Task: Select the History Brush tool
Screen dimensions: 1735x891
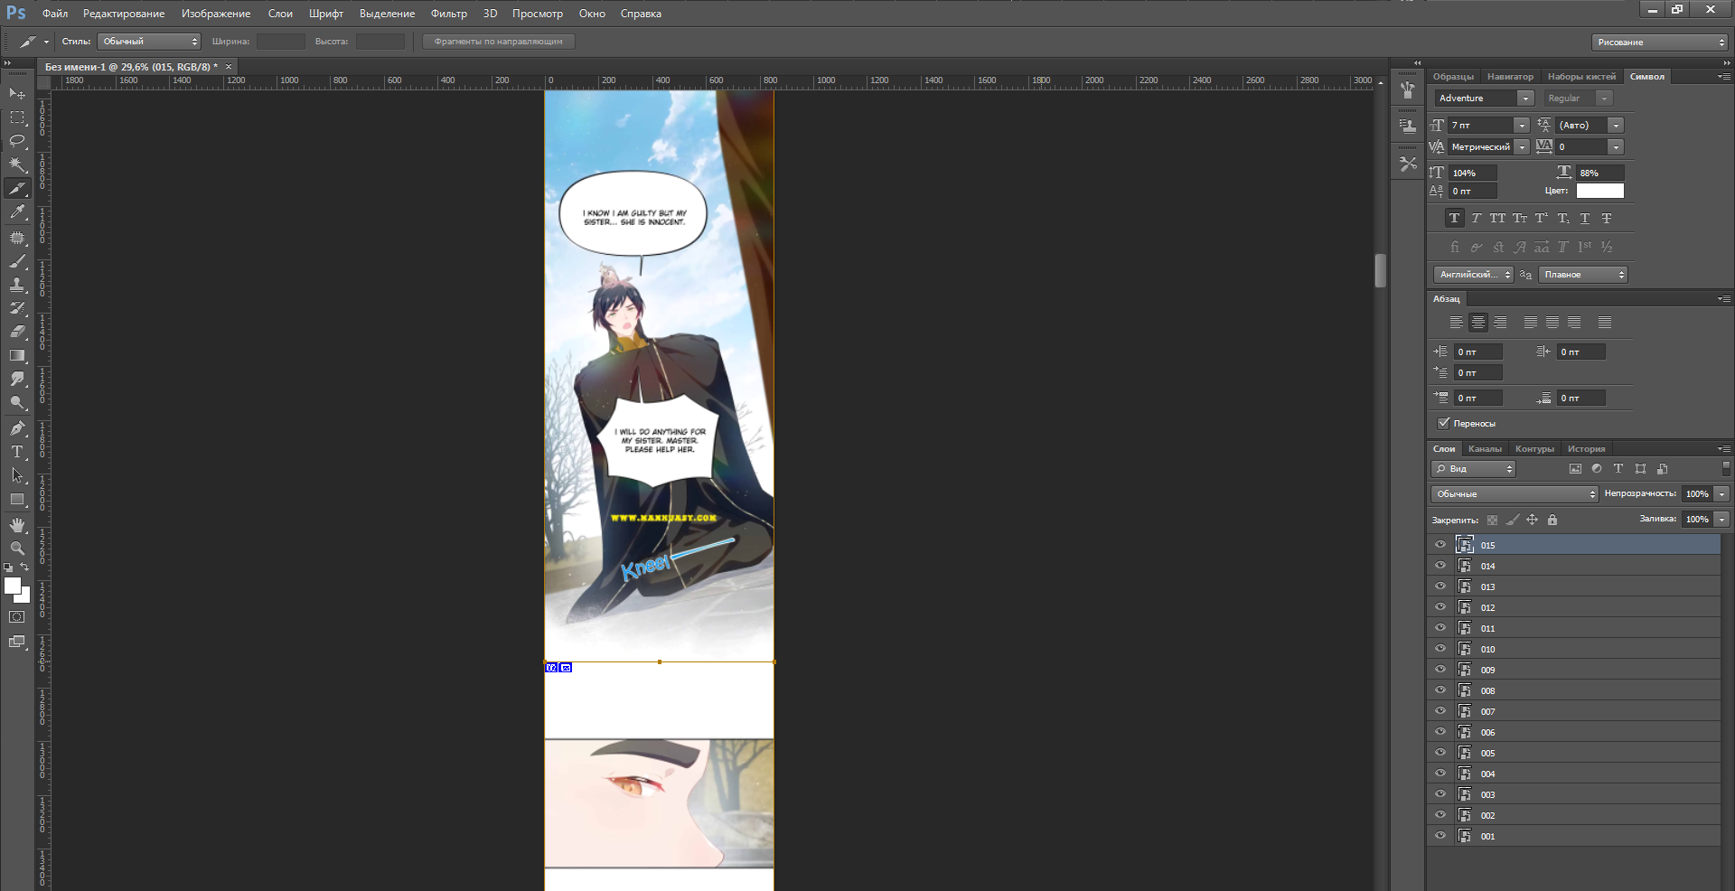Action: point(17,308)
